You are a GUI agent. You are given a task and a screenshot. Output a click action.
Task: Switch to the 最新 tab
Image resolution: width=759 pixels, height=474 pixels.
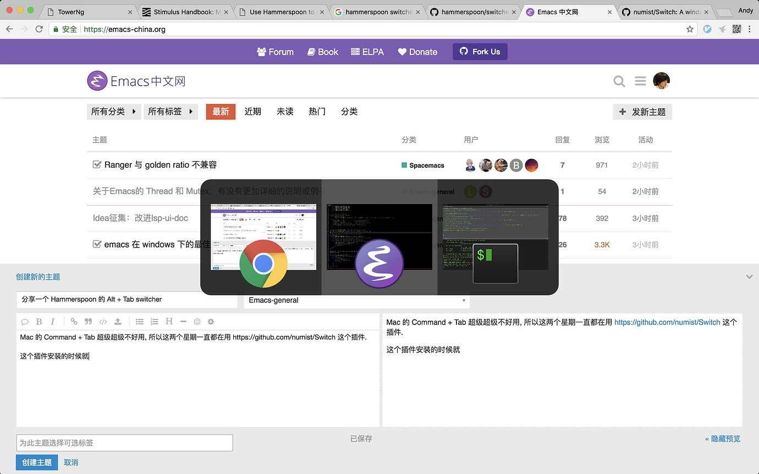(x=221, y=112)
